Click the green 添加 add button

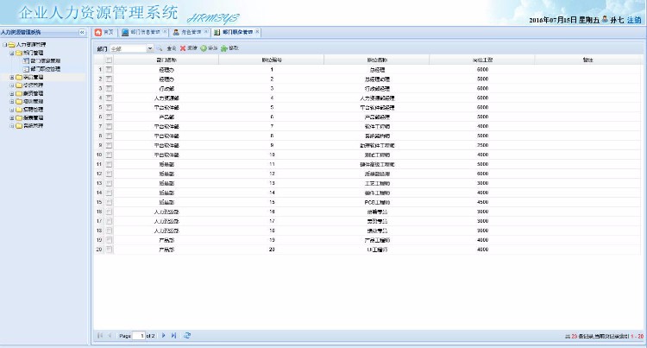coord(209,48)
